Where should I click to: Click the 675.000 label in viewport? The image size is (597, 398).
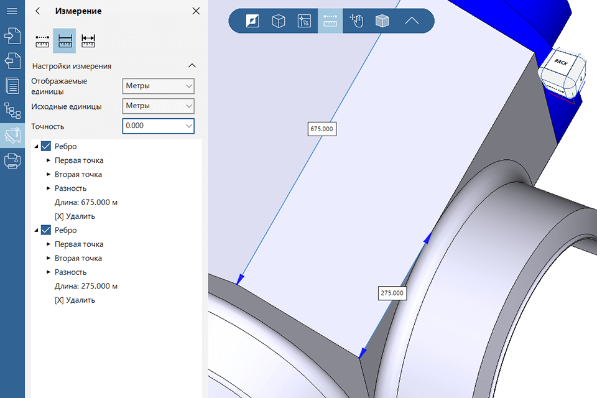coord(322,129)
